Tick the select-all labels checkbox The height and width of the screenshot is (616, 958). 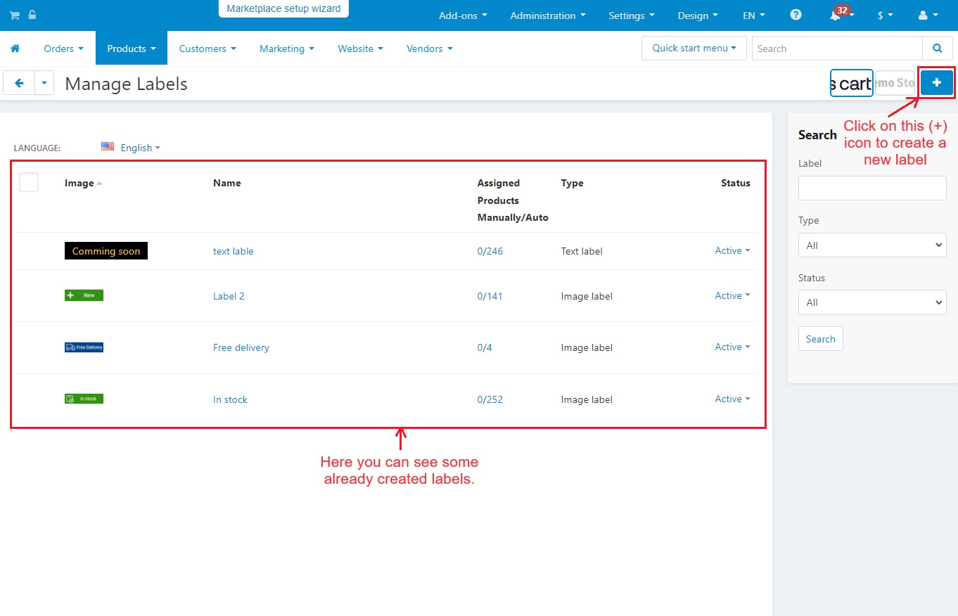click(x=29, y=182)
